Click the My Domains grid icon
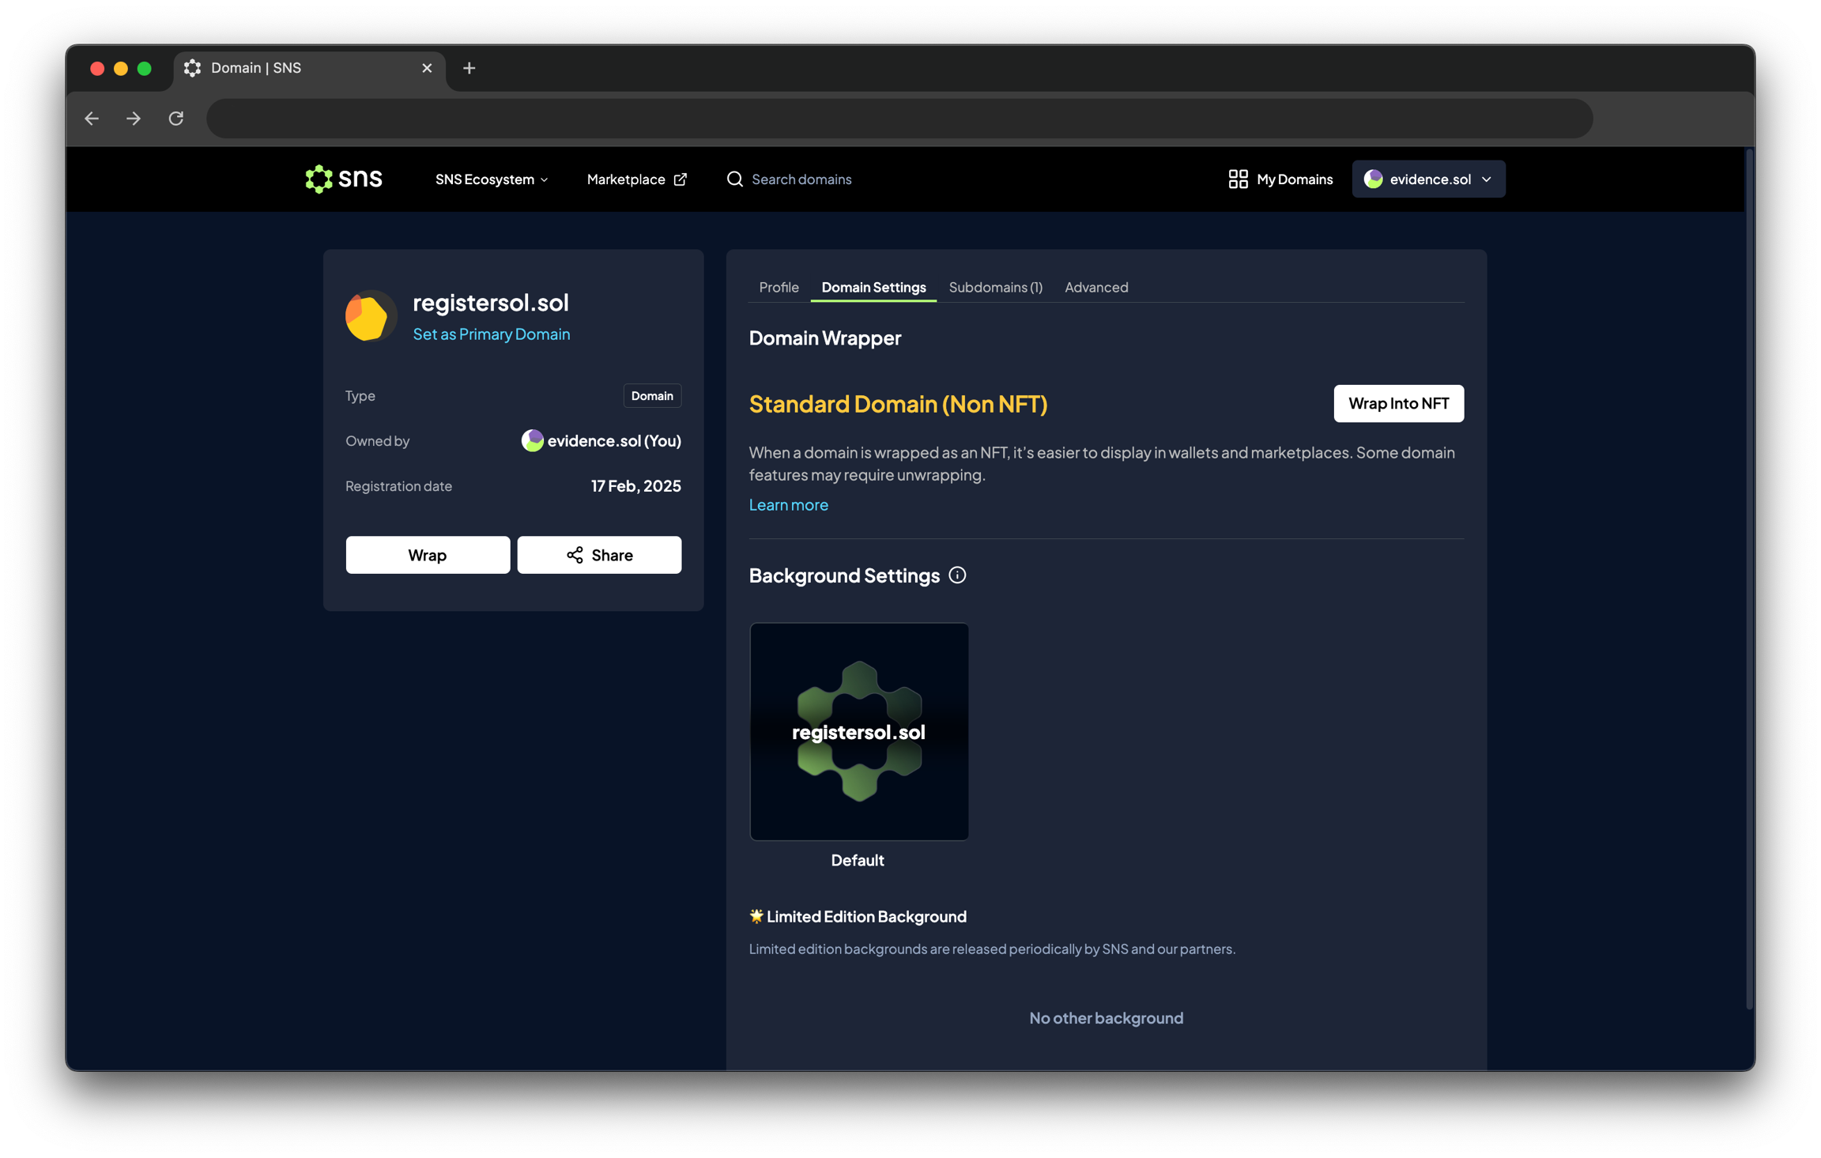Screen dimensions: 1821x1158 (x=1238, y=179)
